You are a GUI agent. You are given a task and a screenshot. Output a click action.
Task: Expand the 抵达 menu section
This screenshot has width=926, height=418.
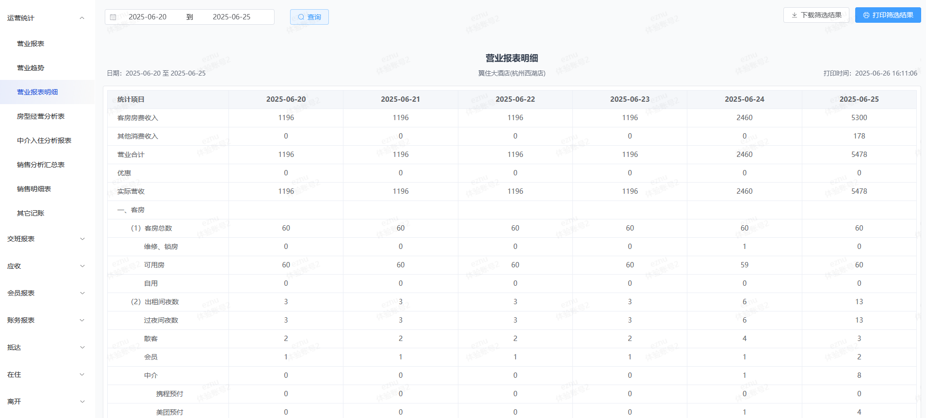click(x=47, y=347)
